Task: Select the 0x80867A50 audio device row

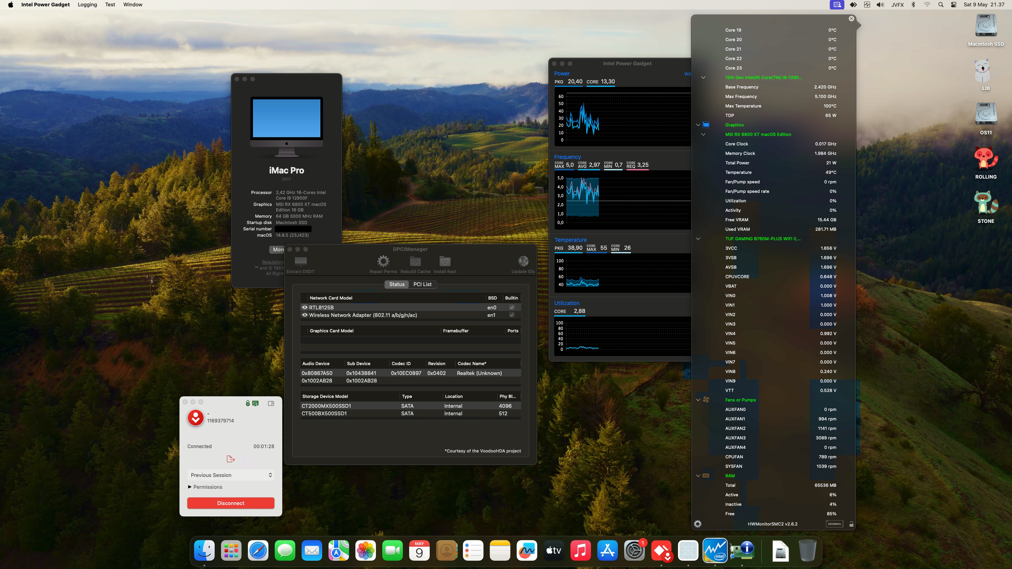Action: 410,373
